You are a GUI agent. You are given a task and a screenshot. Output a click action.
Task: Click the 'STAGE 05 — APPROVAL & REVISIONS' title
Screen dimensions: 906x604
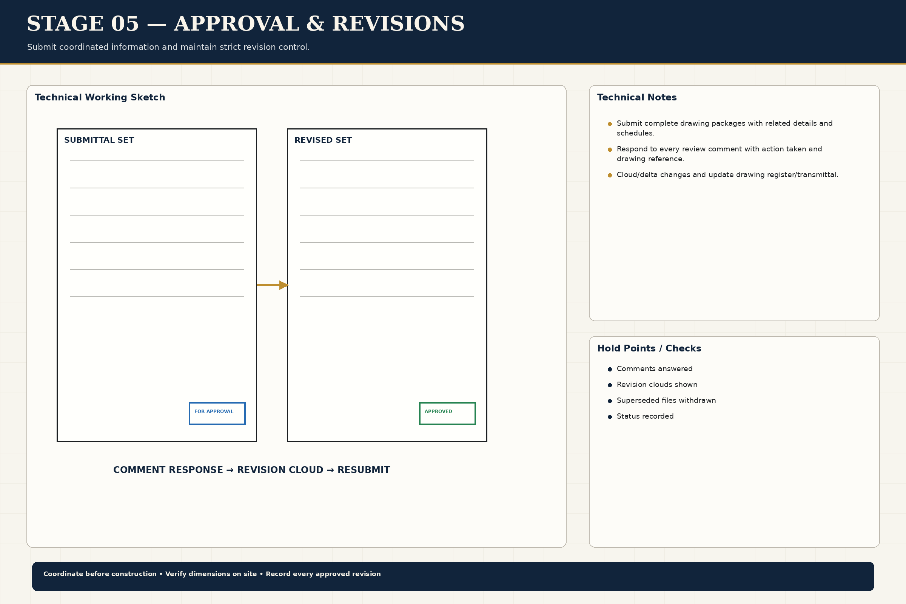point(245,24)
